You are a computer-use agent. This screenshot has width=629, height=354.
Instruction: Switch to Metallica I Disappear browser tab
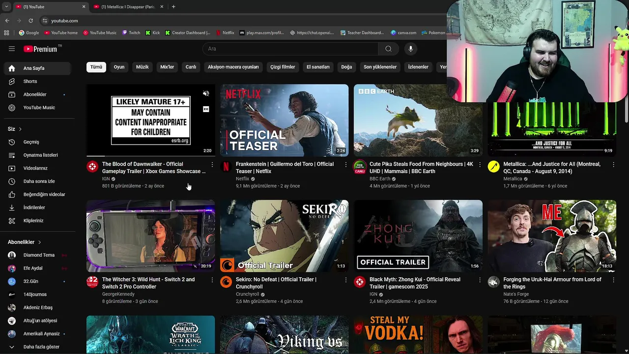tap(128, 7)
